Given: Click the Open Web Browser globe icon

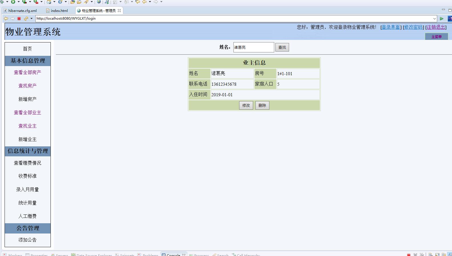Looking at the screenshot, I should tap(99, 2).
